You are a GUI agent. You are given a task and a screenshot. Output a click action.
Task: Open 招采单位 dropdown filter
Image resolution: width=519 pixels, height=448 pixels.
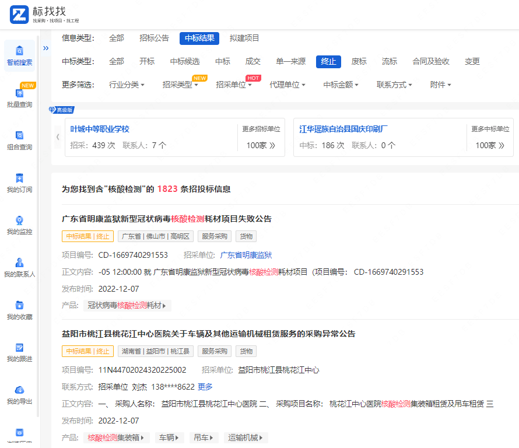pos(234,85)
